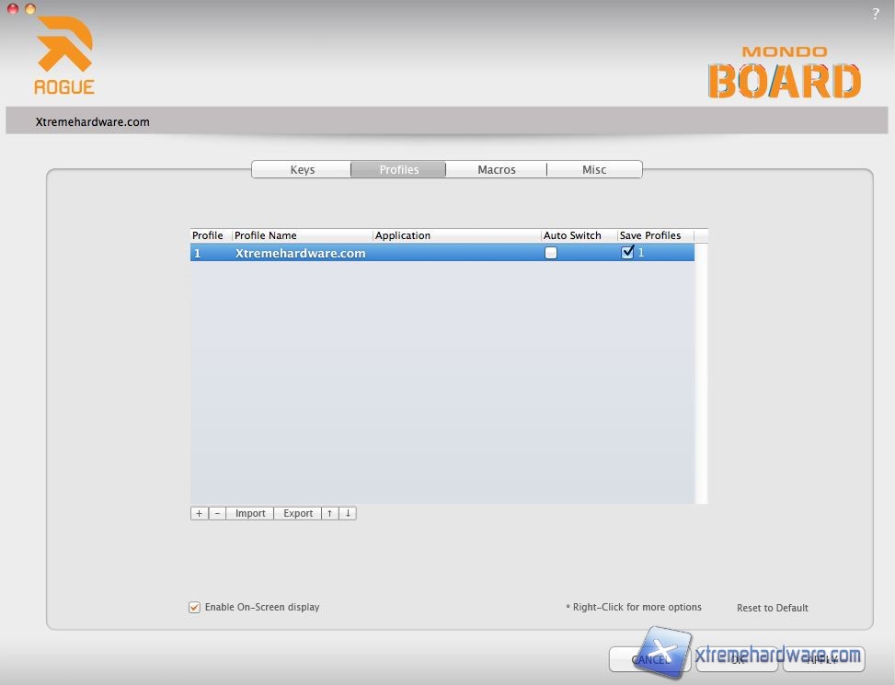Select the Profiles tab

coord(398,169)
